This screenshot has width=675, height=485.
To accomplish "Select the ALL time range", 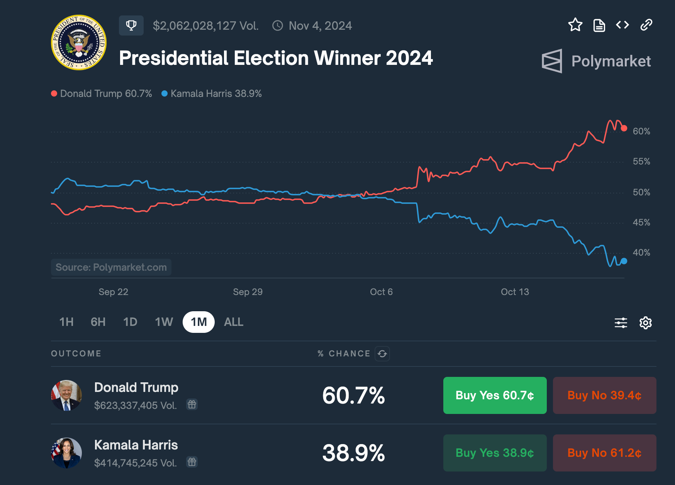I will [234, 322].
